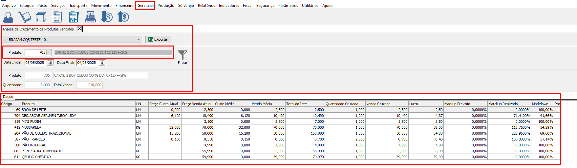Open the dollar up-arrow receivables icon
This screenshot has width=577, height=168.
tap(123, 17)
